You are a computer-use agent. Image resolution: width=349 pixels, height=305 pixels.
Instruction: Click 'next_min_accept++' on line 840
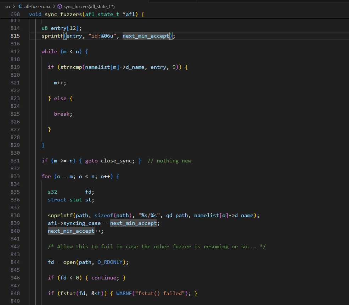point(74,231)
